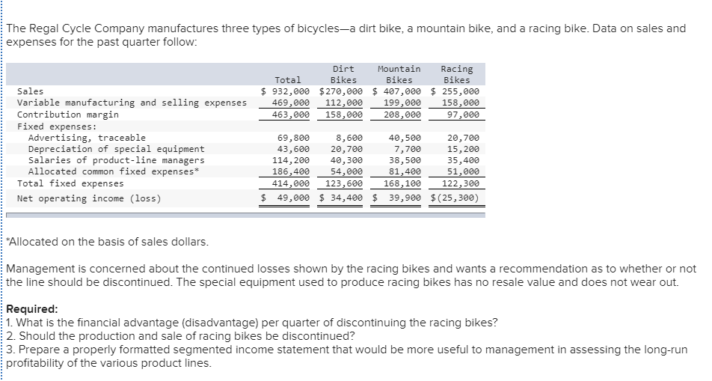Click the Mountain Bikes column header
712x381 pixels.
click(399, 75)
